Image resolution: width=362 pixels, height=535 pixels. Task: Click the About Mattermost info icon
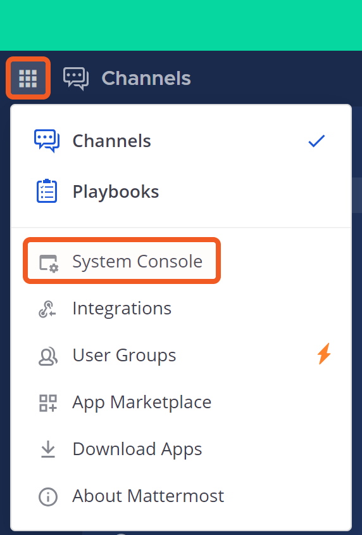pos(48,497)
